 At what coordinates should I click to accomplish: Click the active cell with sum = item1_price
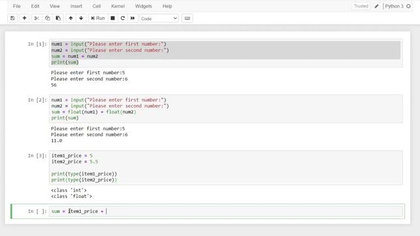(226, 211)
